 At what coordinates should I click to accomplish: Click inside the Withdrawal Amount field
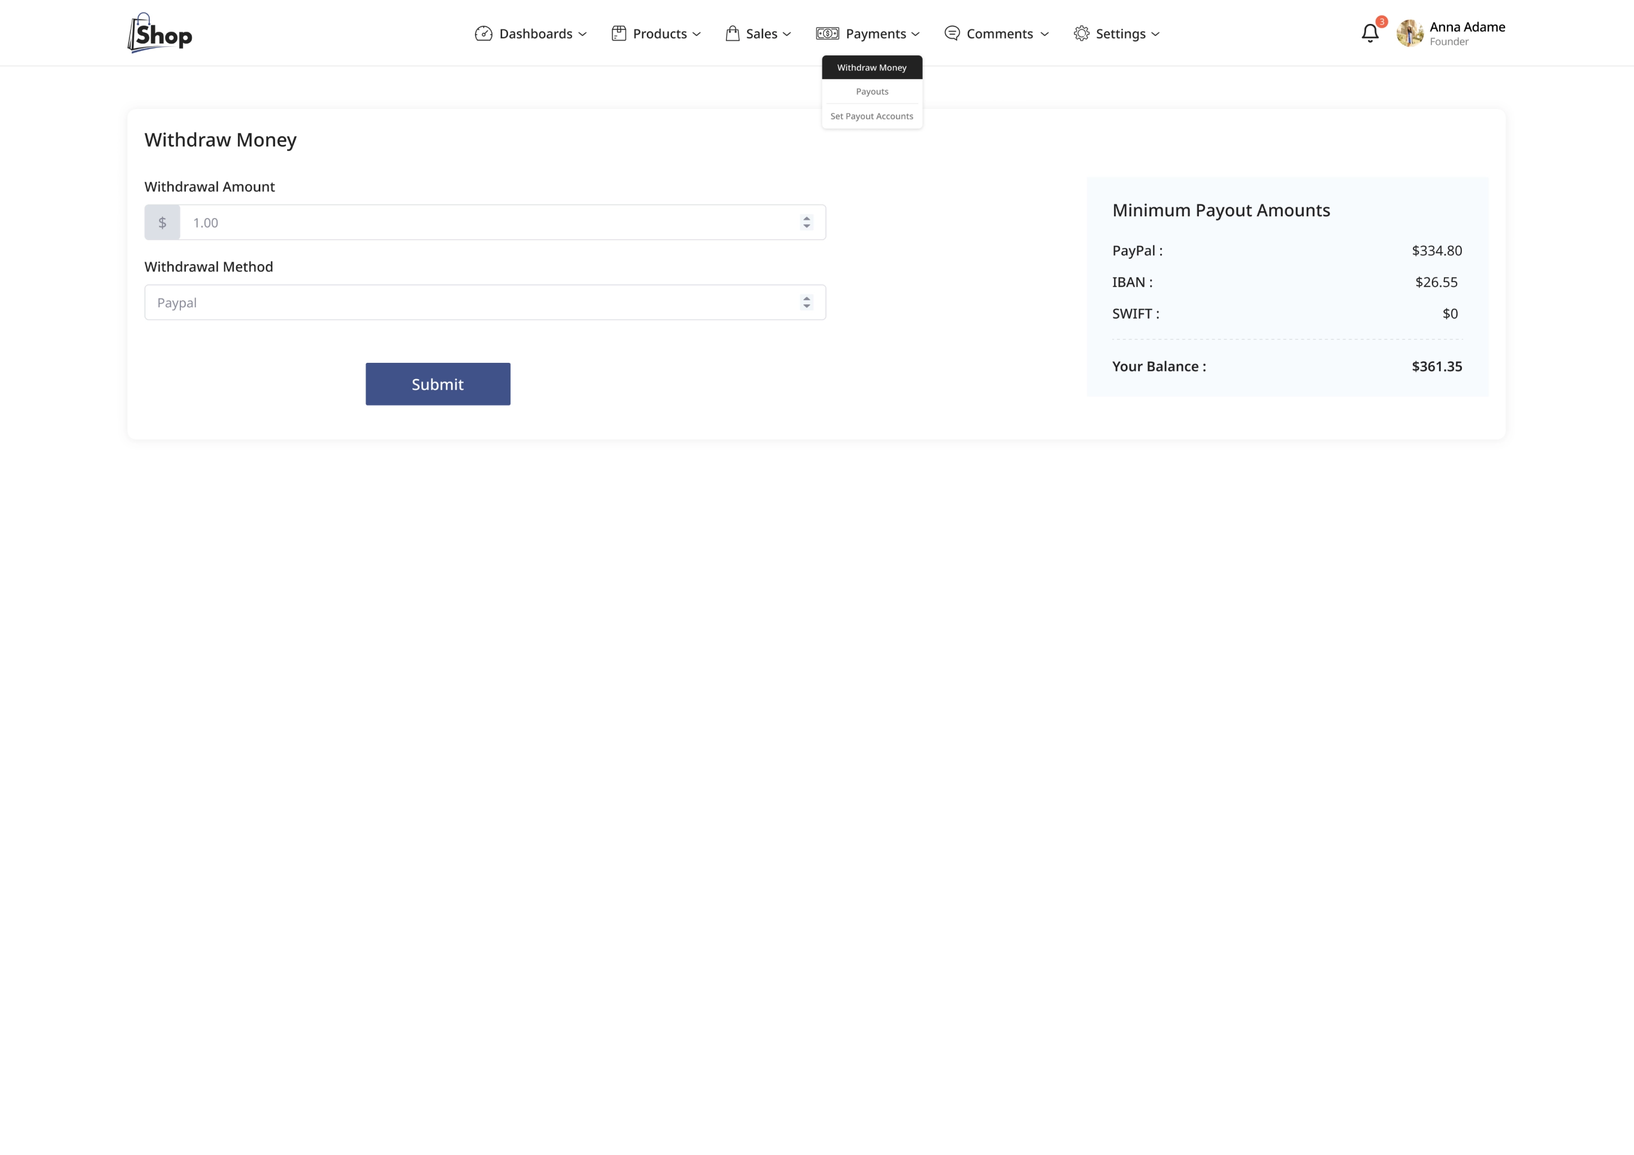(491, 222)
